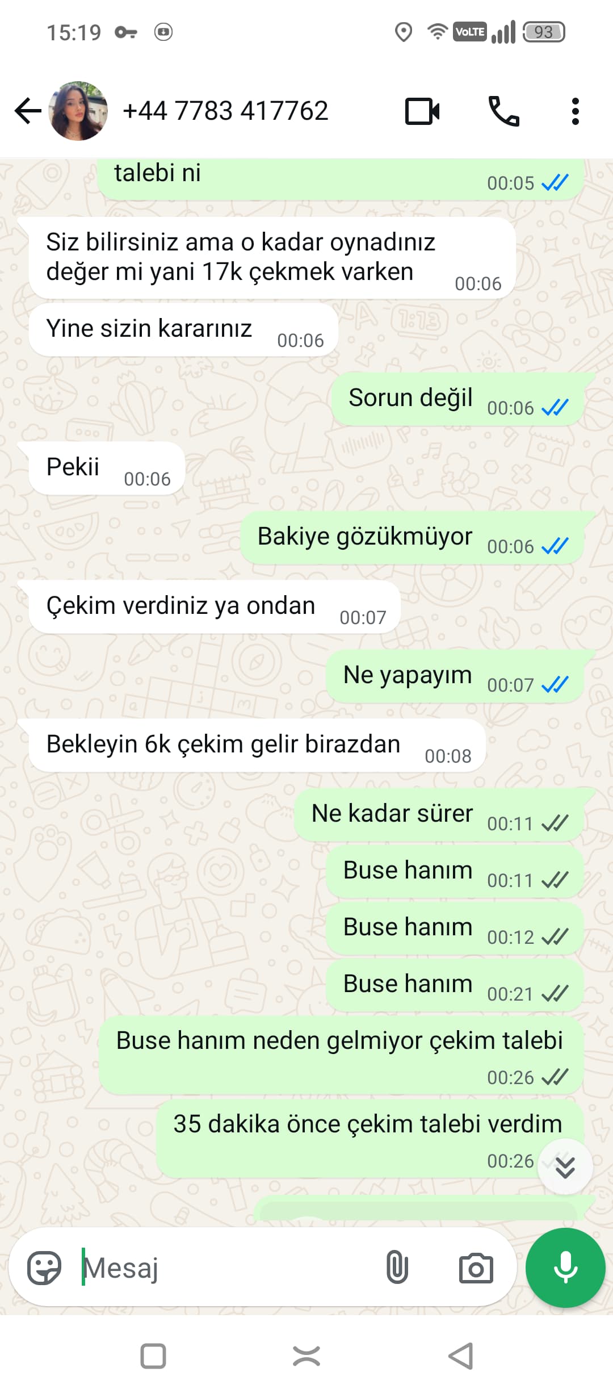The width and height of the screenshot is (613, 1397).
Task: Tap Android home navigation button
Action: (x=306, y=1356)
